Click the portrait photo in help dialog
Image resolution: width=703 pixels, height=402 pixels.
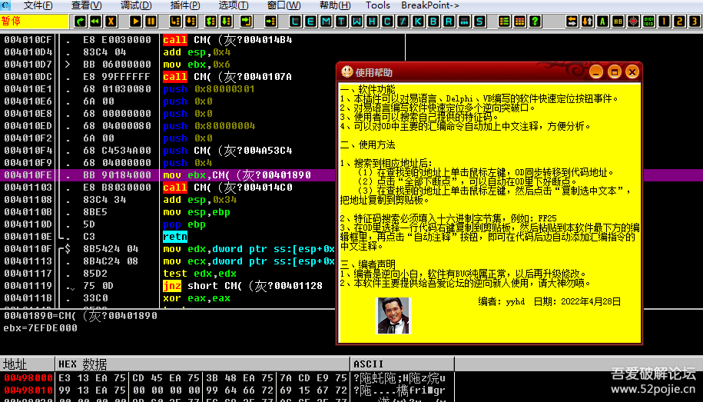point(393,315)
